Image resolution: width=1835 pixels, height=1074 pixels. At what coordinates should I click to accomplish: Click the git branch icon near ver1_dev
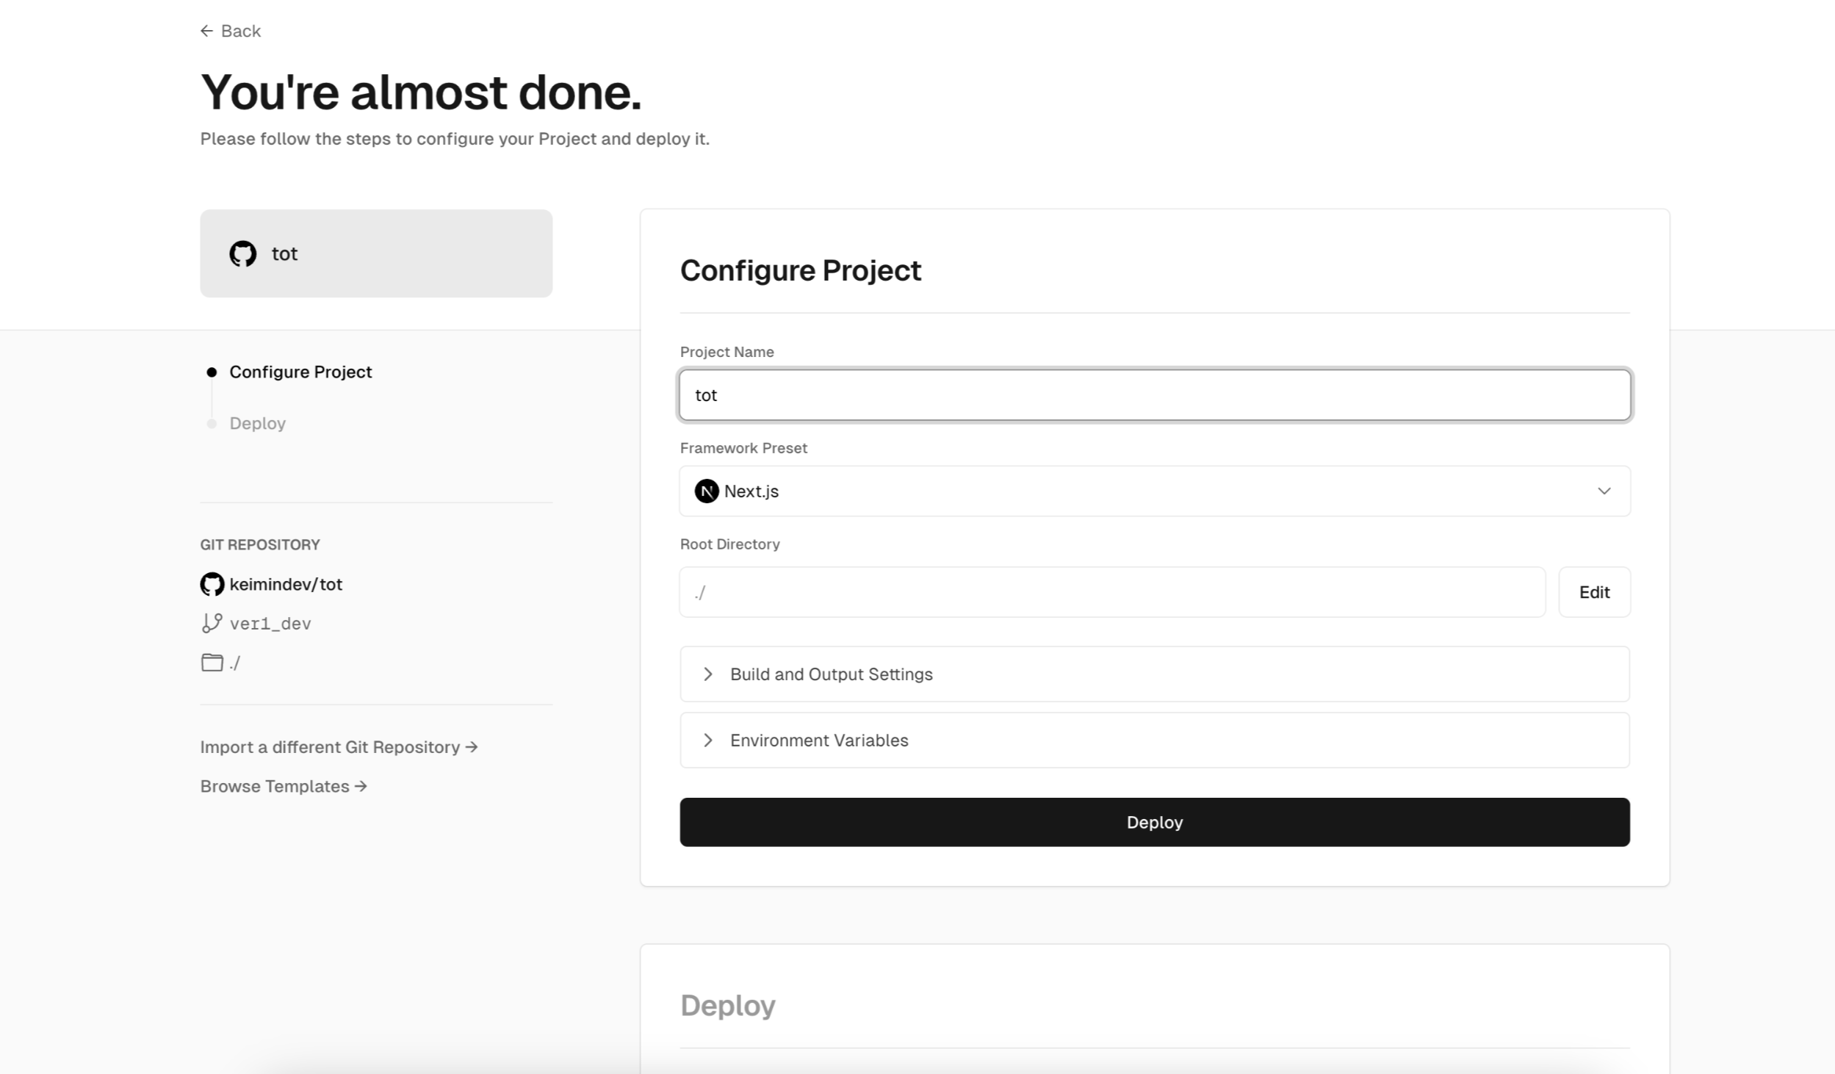pyautogui.click(x=212, y=623)
